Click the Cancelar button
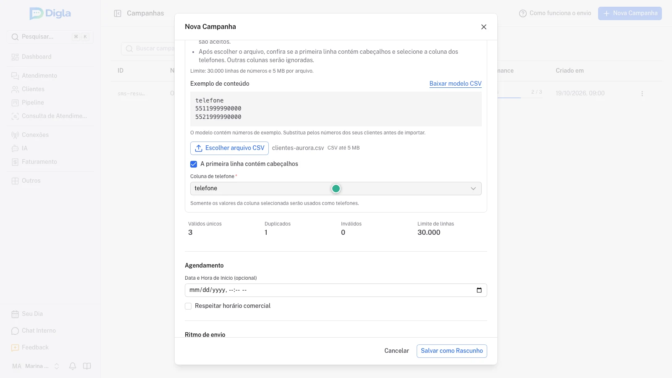Viewport: 672px width, 378px height. tap(396, 351)
